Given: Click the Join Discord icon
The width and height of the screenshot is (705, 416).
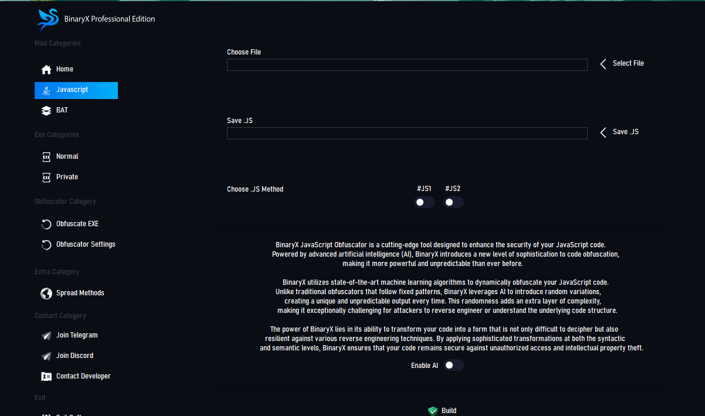Looking at the screenshot, I should click(46, 355).
